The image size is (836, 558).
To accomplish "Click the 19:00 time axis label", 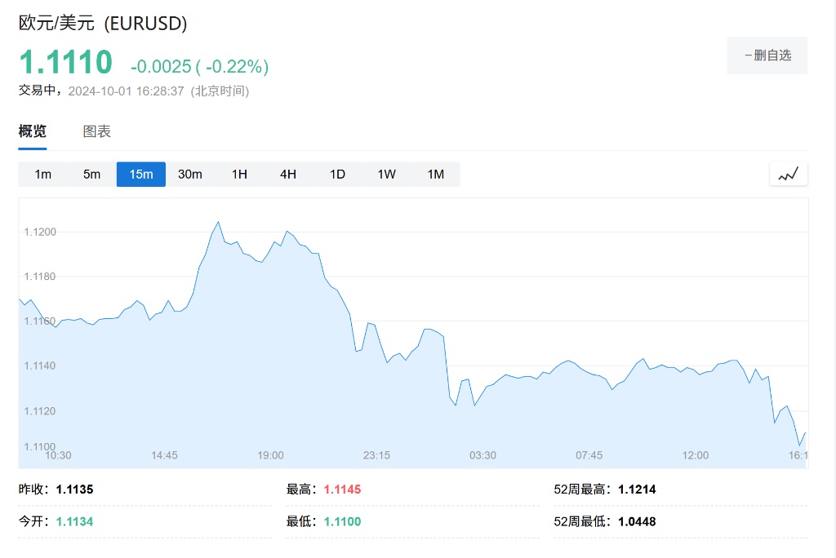I will click(270, 455).
